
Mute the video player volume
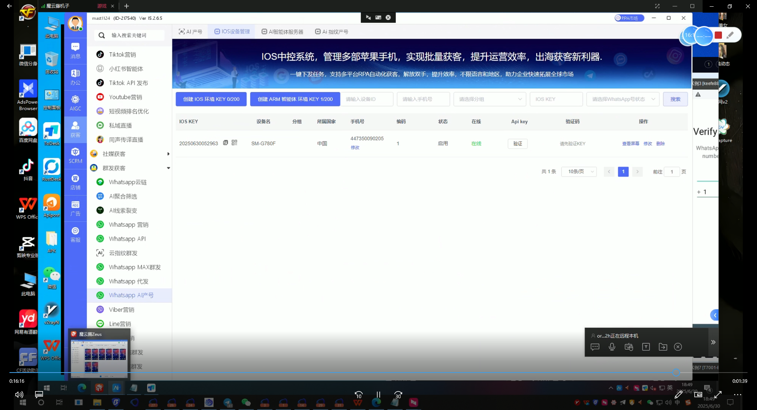point(19,395)
